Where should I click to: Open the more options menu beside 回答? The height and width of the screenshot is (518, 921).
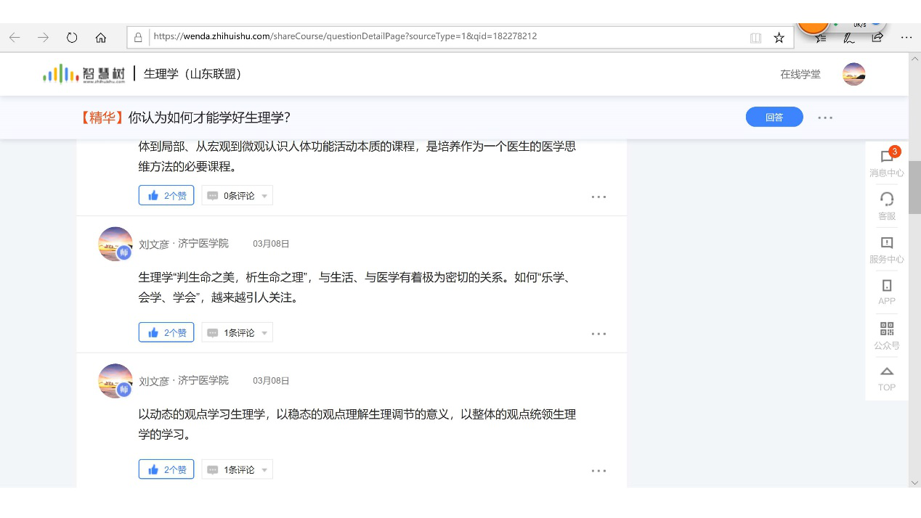click(x=825, y=118)
